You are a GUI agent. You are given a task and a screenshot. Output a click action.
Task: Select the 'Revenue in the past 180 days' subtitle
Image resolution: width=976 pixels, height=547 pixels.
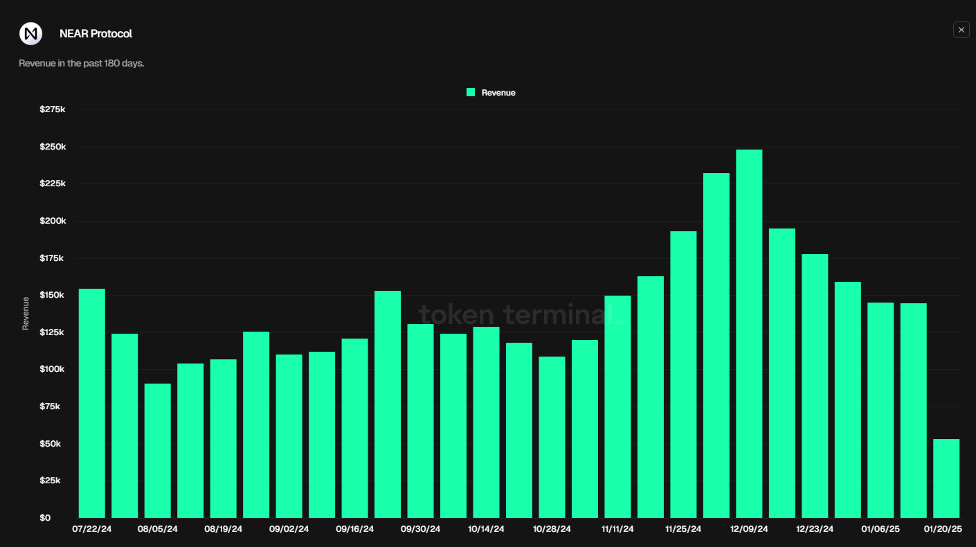pyautogui.click(x=82, y=63)
